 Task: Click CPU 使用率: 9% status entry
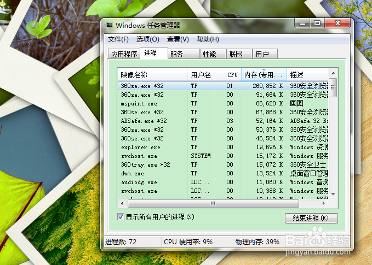click(188, 242)
